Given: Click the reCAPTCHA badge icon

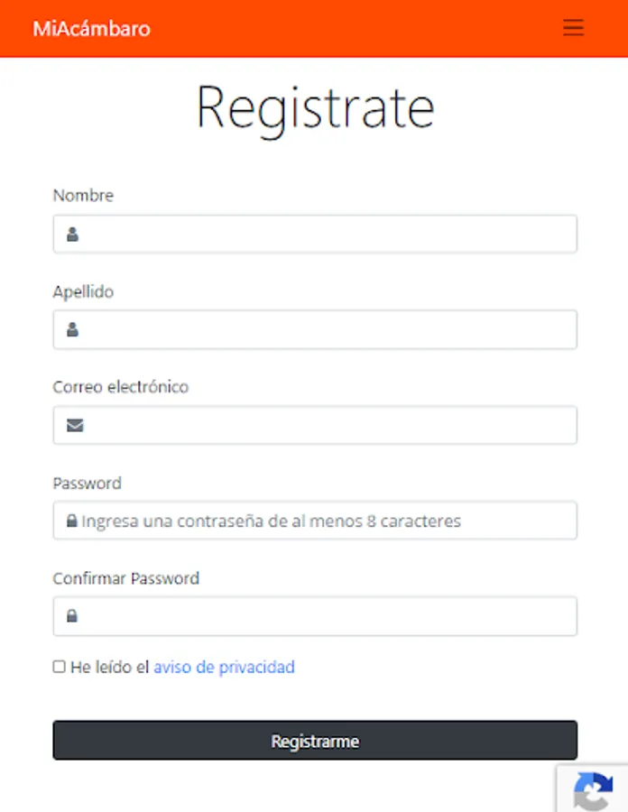Looking at the screenshot, I should [x=594, y=792].
